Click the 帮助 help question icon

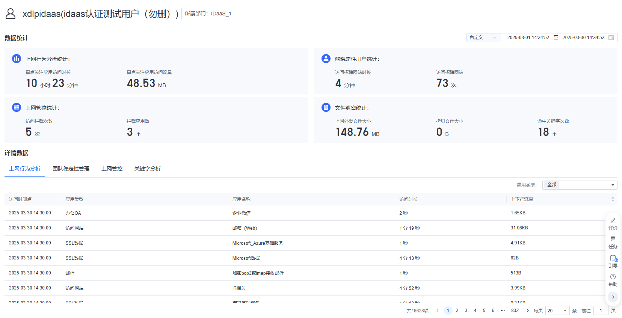613,277
